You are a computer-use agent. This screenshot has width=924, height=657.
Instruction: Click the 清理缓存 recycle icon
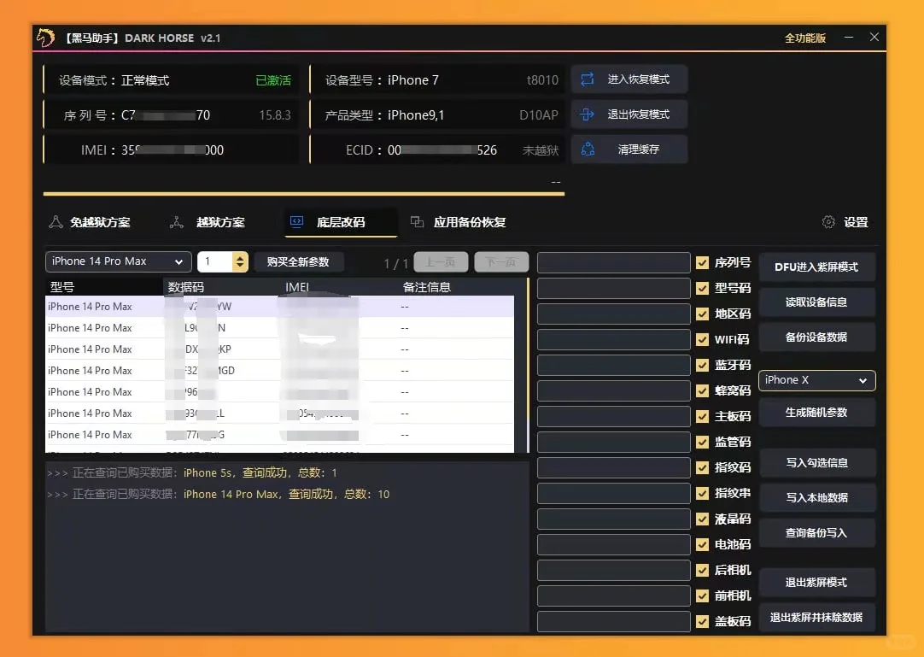(x=588, y=150)
